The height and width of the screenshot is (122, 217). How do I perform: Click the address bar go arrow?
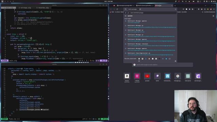(175, 9)
